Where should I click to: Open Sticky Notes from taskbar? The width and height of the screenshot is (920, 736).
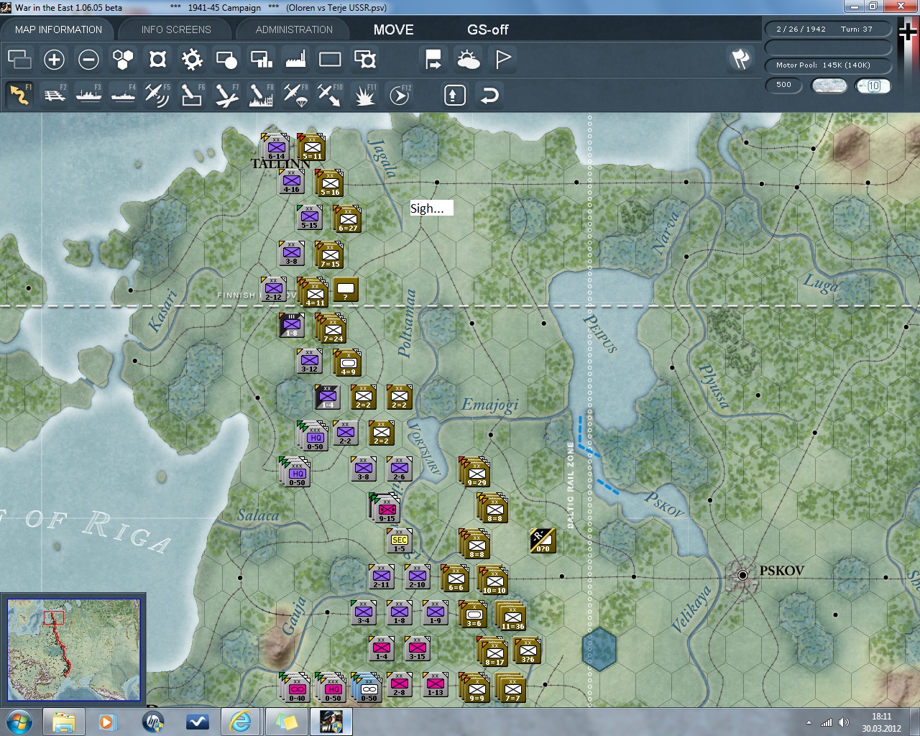point(285,722)
